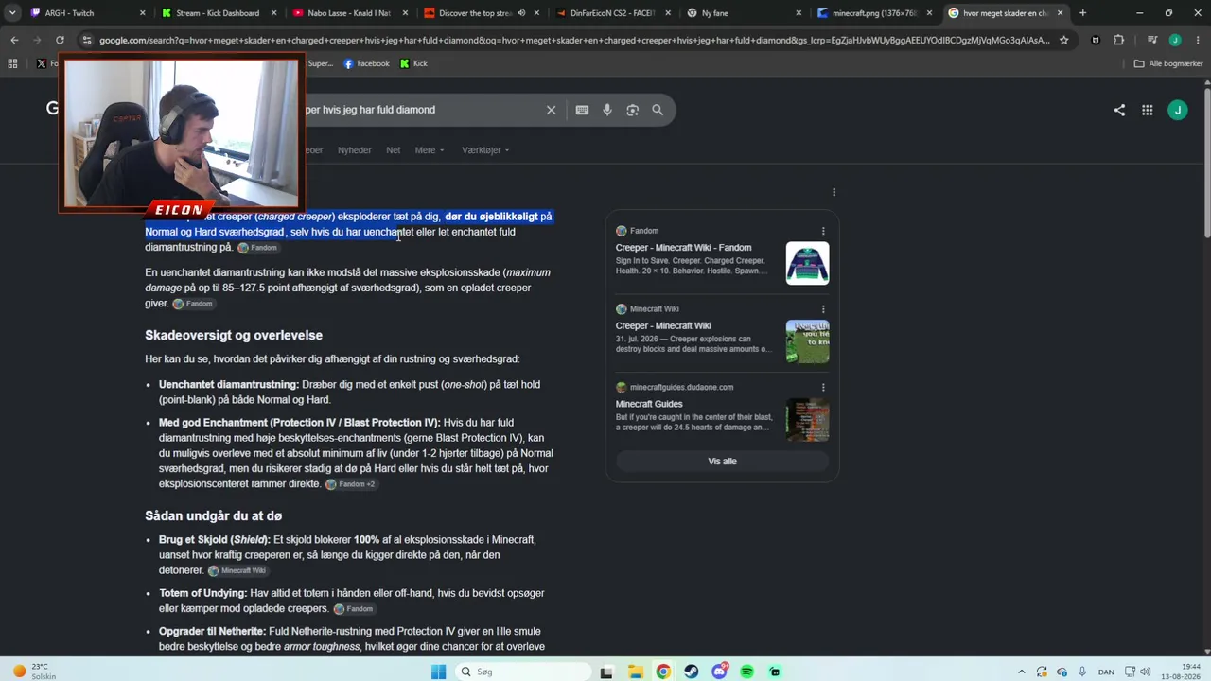Screen dimensions: 1211x681
Task: Open Google on-screen keyboard input
Action: pyautogui.click(x=582, y=110)
